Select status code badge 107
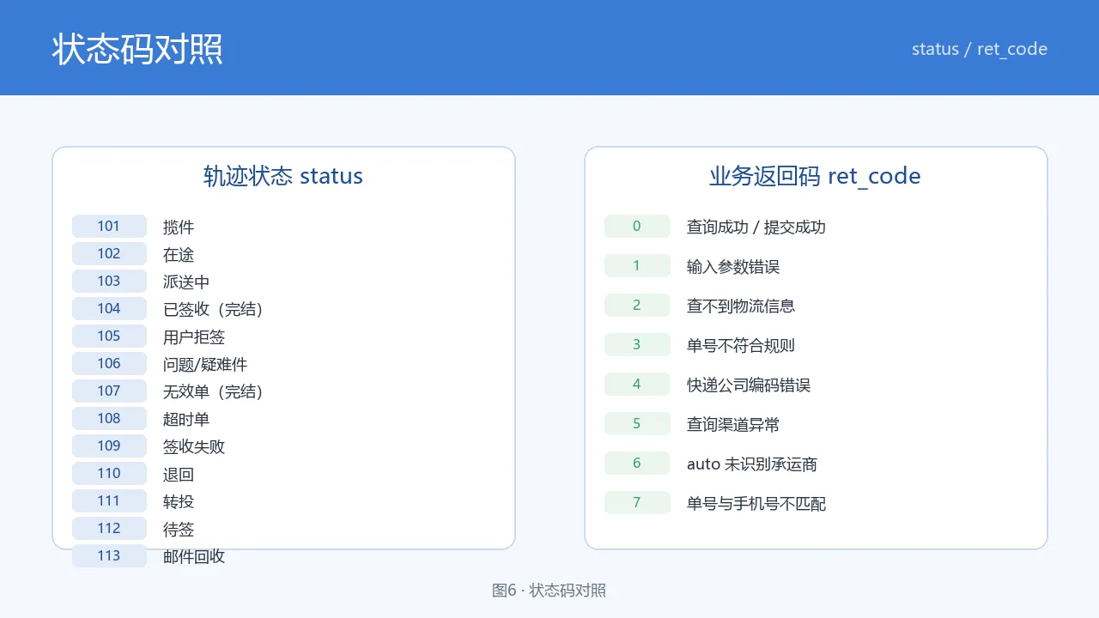Screen dimensions: 1099x618 (x=109, y=391)
